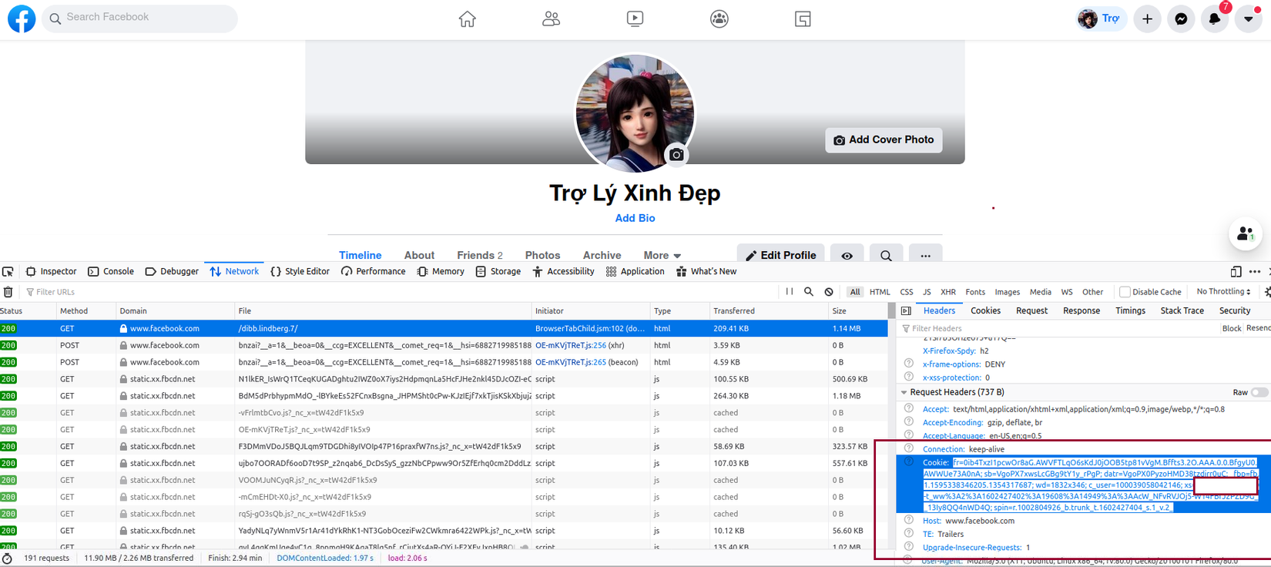Click the Add Bio link

coord(635,218)
